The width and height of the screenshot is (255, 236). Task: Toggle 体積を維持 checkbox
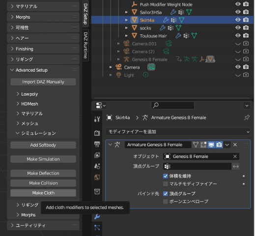[x=166, y=176]
